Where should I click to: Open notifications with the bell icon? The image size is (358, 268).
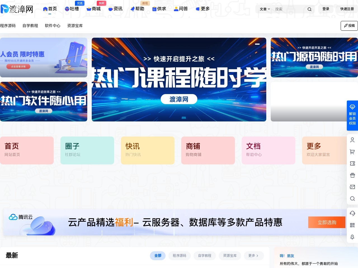click(352, 237)
